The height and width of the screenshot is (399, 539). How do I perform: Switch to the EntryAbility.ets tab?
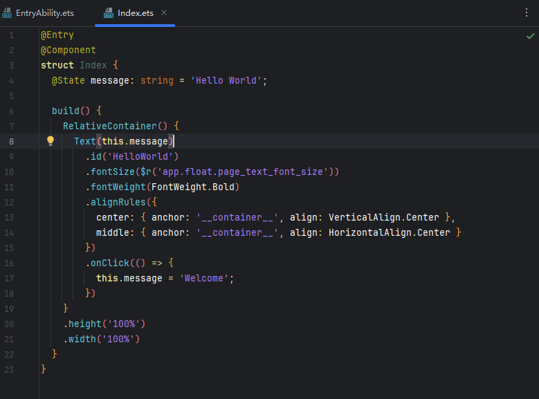coord(38,13)
